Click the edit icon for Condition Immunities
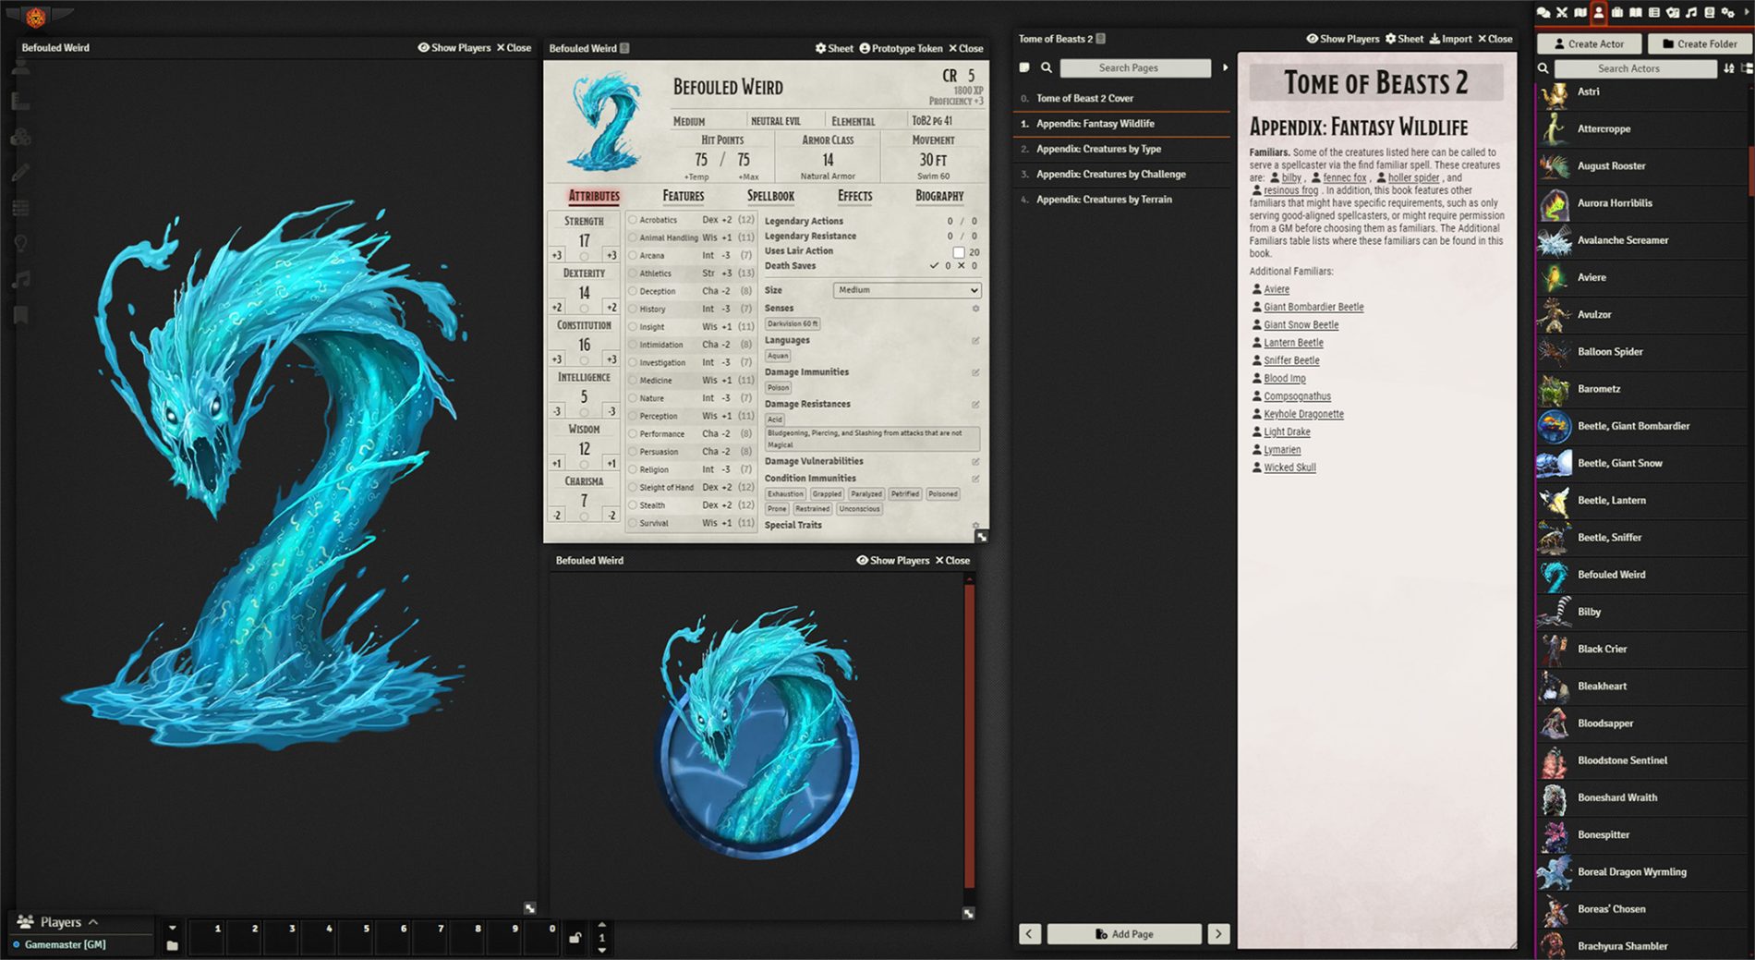1755x960 pixels. pyautogui.click(x=975, y=479)
